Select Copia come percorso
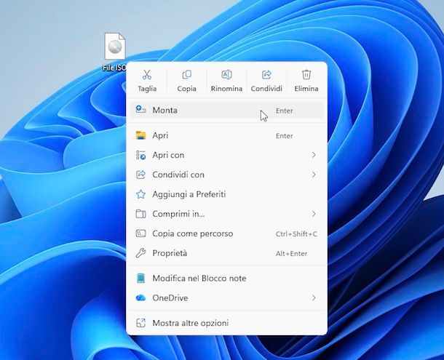 226,233
